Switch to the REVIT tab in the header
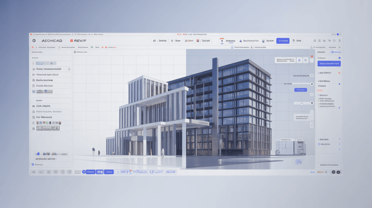The image size is (372, 208). coord(80,41)
